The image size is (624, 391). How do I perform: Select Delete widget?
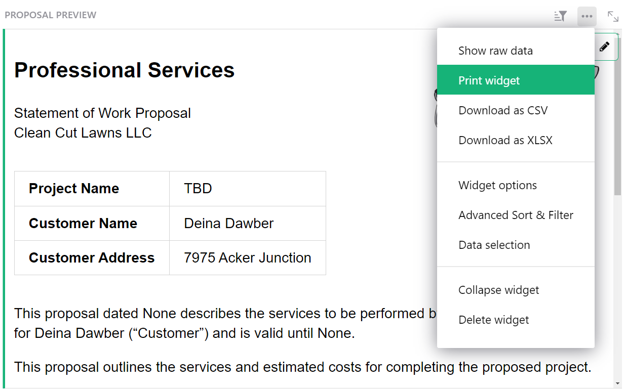pos(493,320)
